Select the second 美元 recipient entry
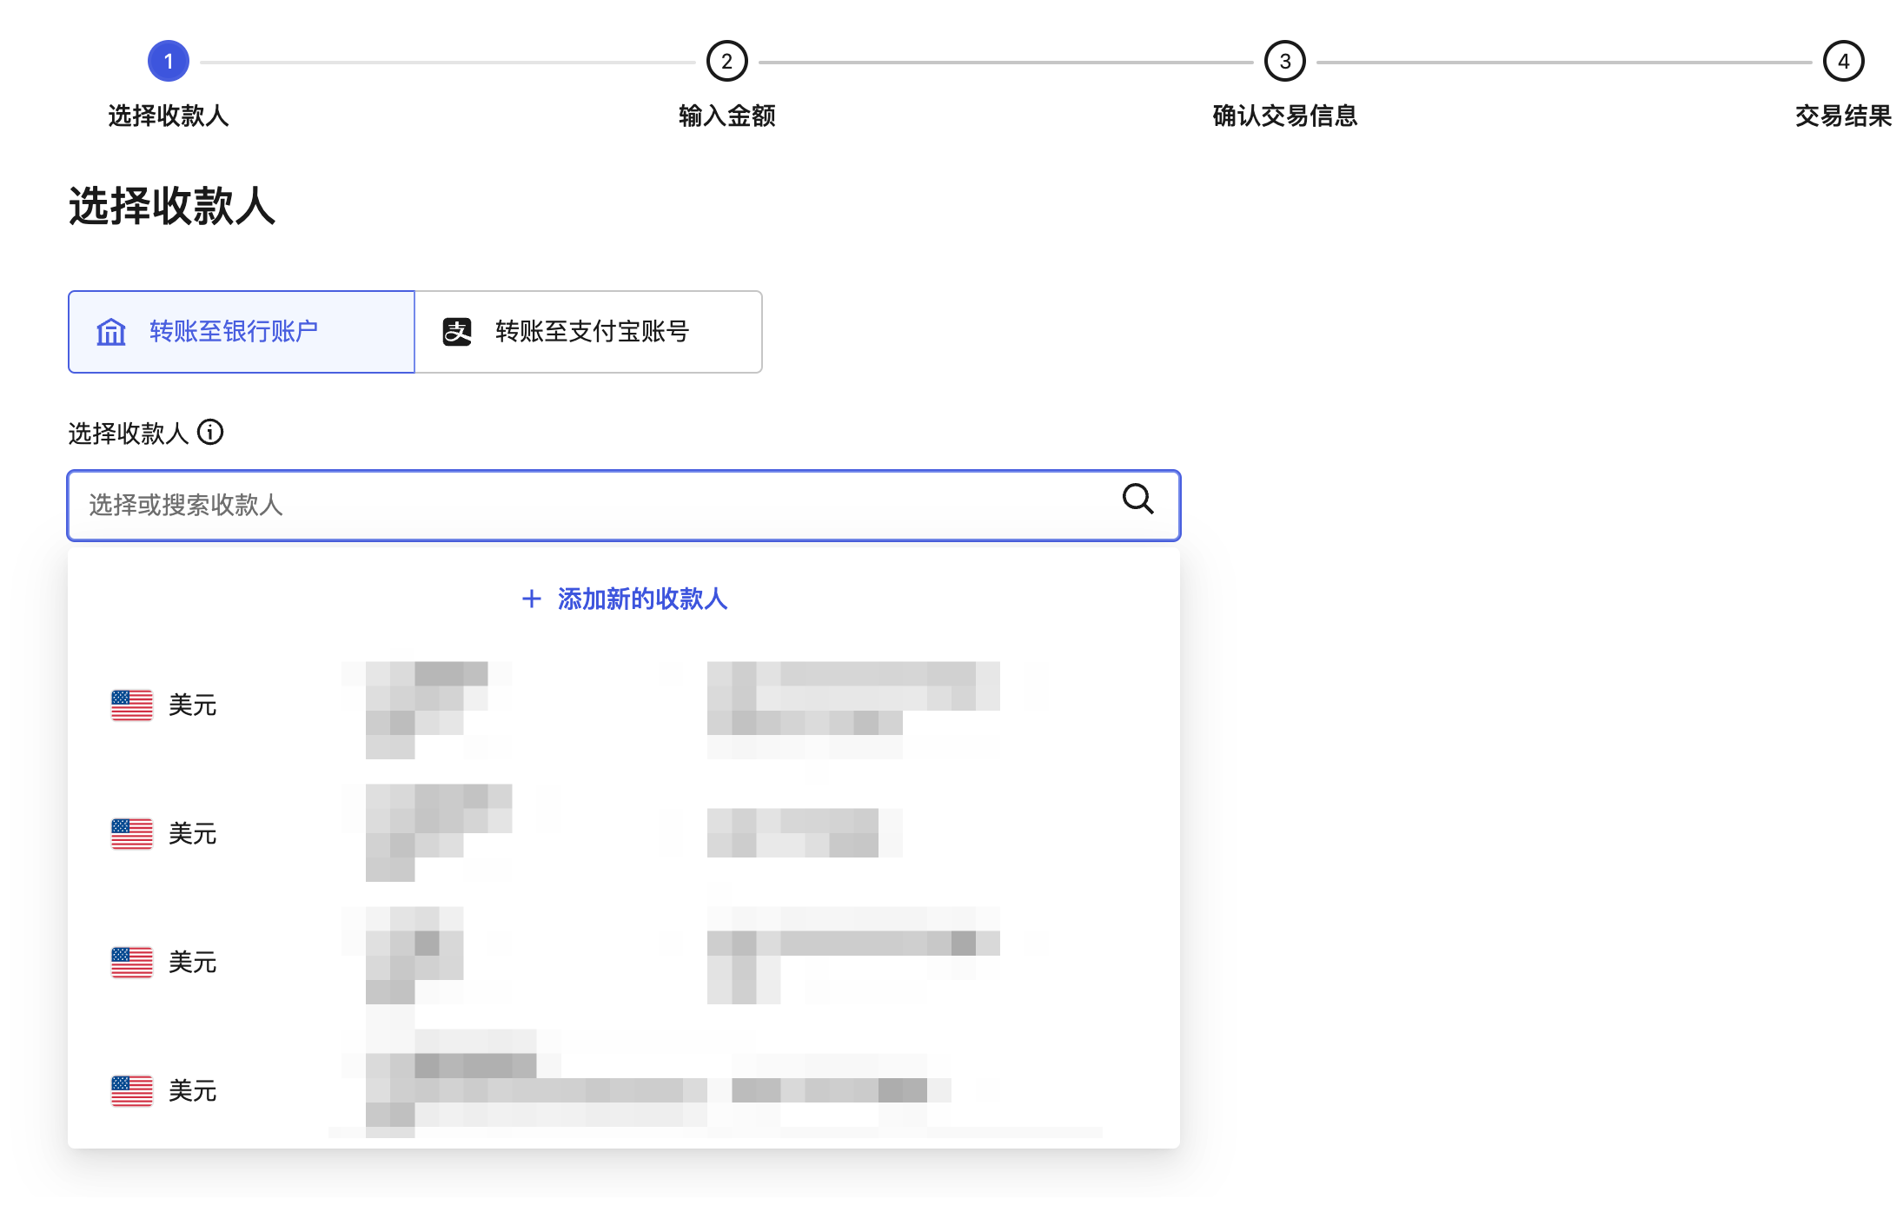The image size is (1903, 1225). click(x=608, y=832)
